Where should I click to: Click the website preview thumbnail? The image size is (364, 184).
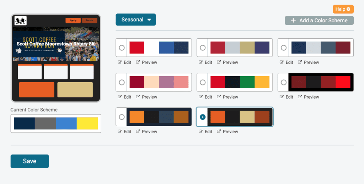56,58
